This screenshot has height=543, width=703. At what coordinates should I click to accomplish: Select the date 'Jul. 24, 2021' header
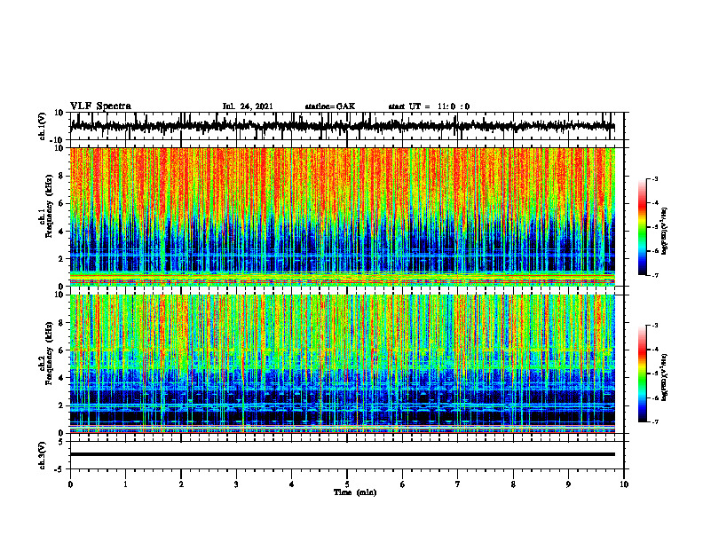click(248, 106)
